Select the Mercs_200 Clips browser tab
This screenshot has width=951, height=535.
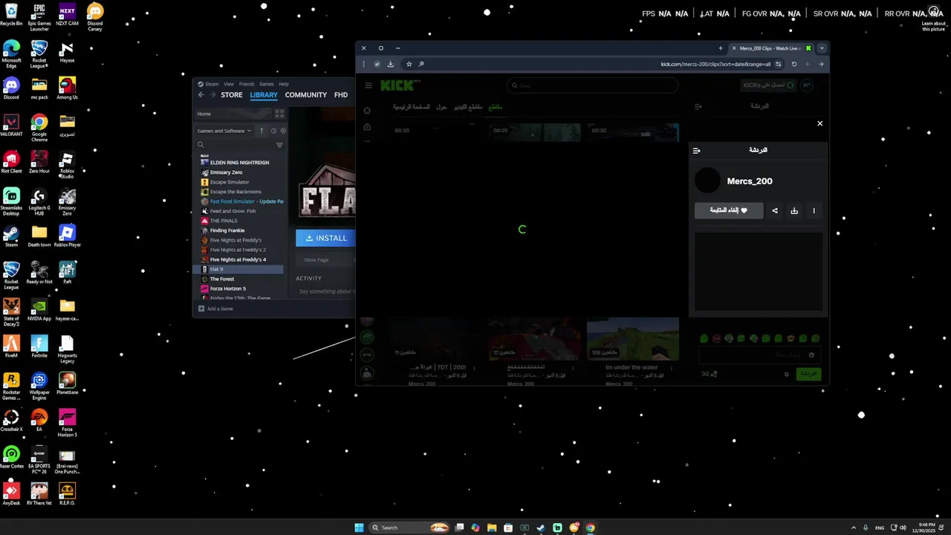770,48
